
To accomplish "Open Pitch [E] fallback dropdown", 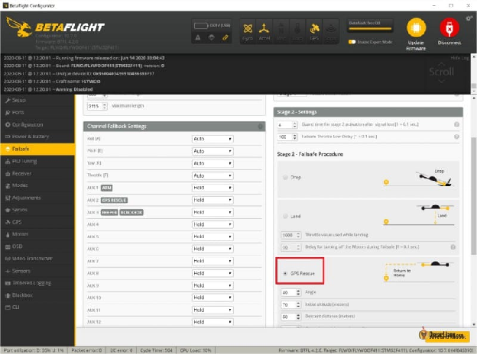I will [213, 151].
